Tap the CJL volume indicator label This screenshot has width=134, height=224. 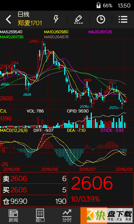coord(3,111)
